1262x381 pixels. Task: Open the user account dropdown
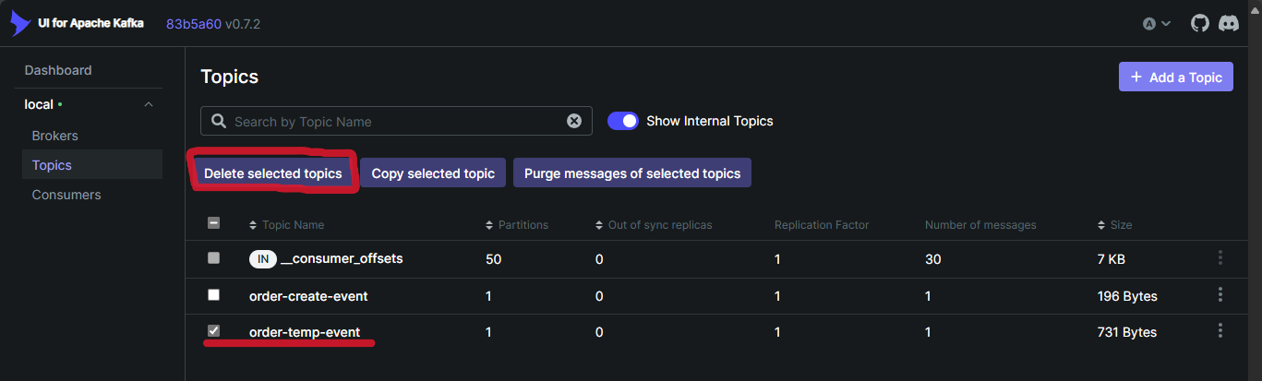(x=1157, y=24)
